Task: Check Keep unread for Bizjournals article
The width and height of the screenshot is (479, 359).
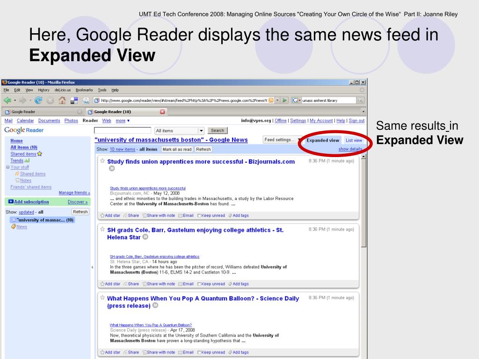Action: pos(199,216)
